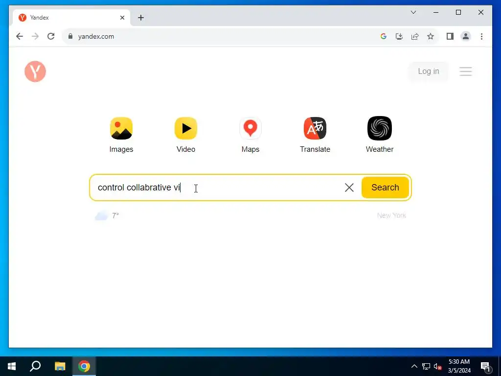The width and height of the screenshot is (501, 376).
Task: Clear the search box text
Action: tap(349, 188)
